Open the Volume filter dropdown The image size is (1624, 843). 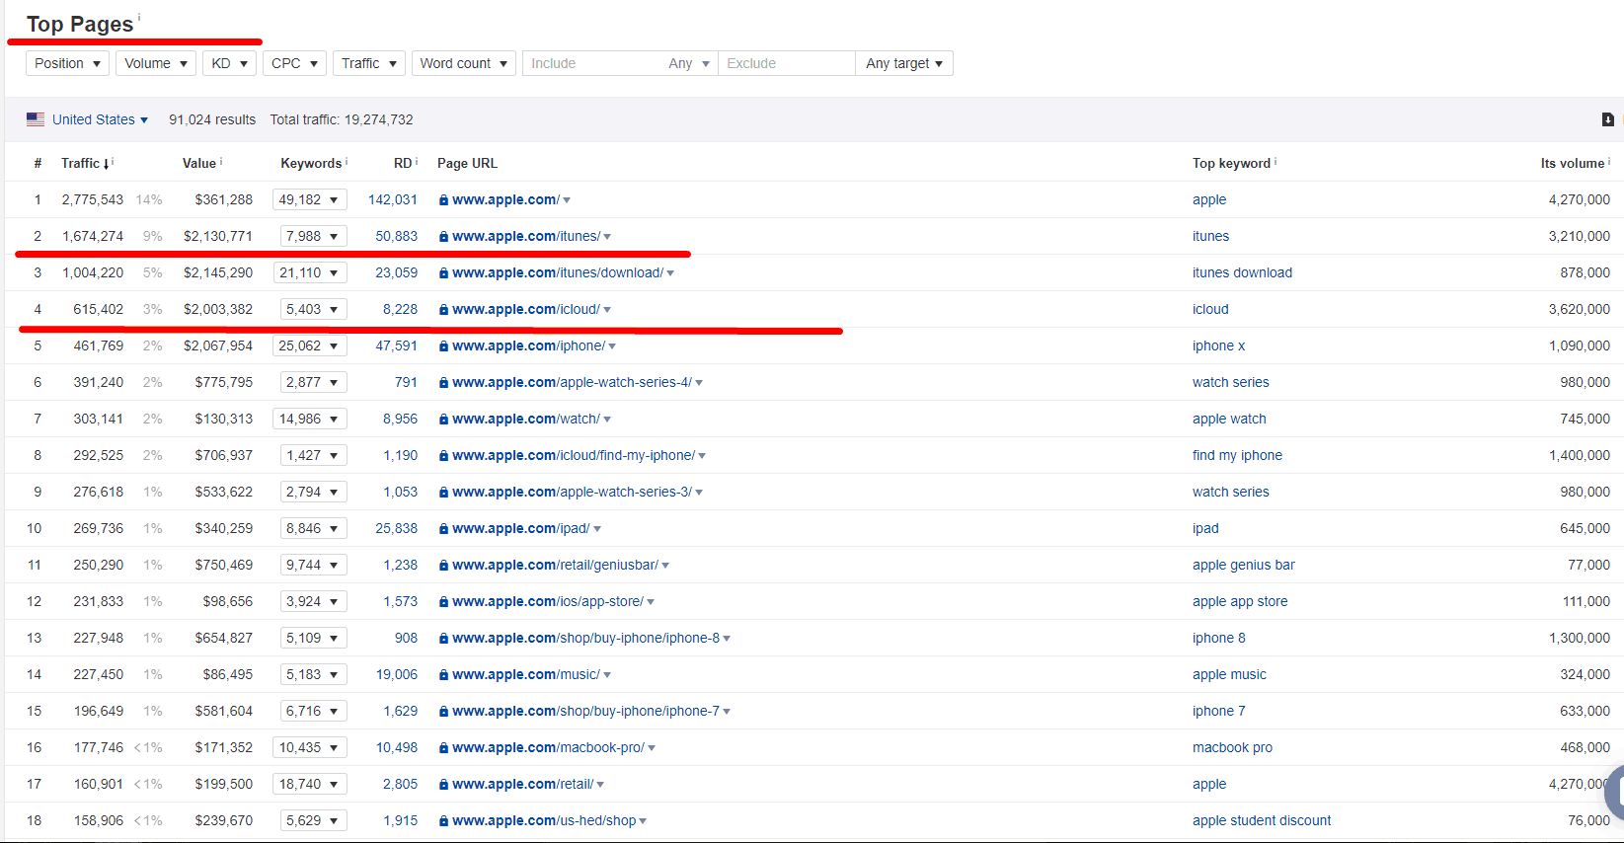[x=156, y=63]
